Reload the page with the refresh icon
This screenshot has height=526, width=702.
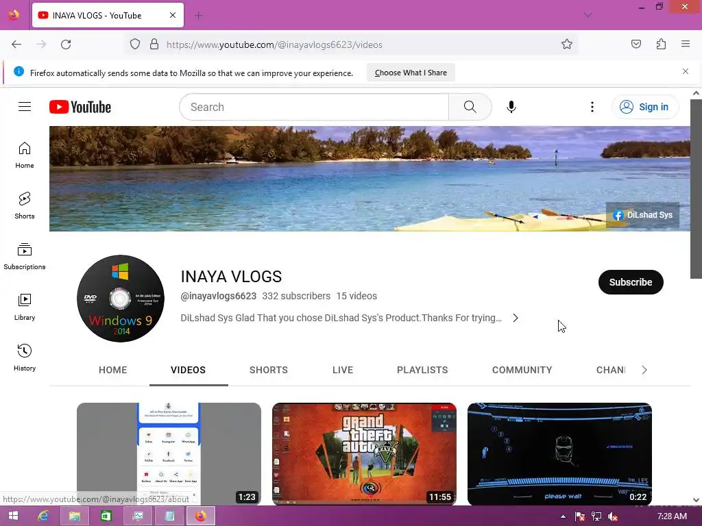point(66,45)
